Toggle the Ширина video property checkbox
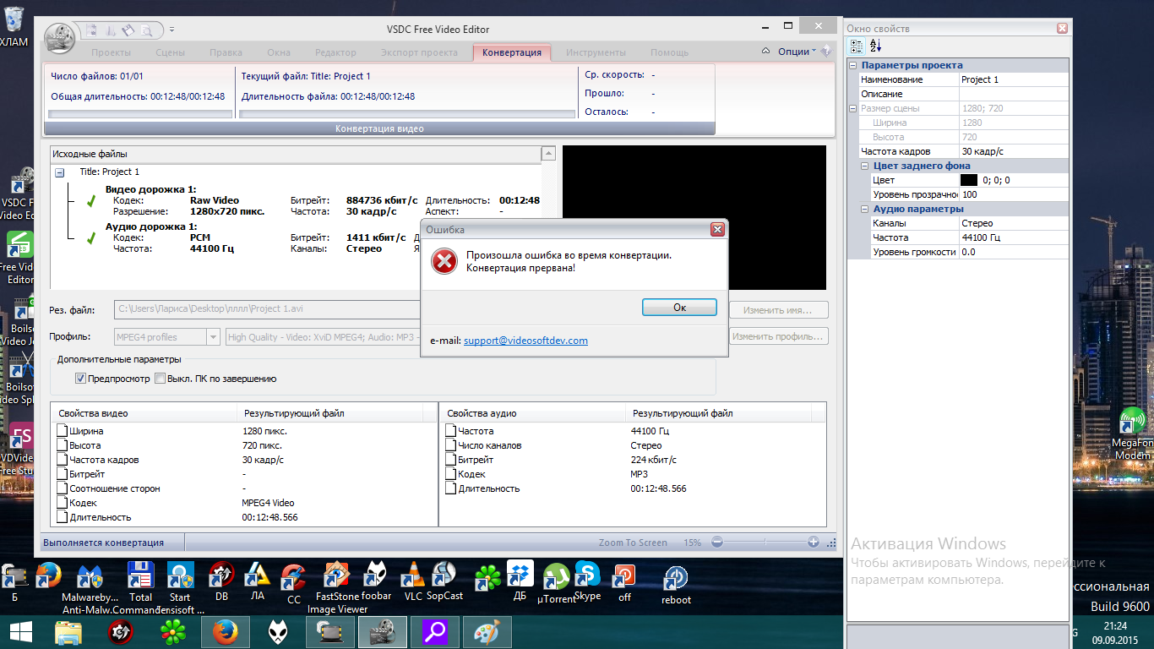Image resolution: width=1154 pixels, height=649 pixels. pyautogui.click(x=62, y=431)
